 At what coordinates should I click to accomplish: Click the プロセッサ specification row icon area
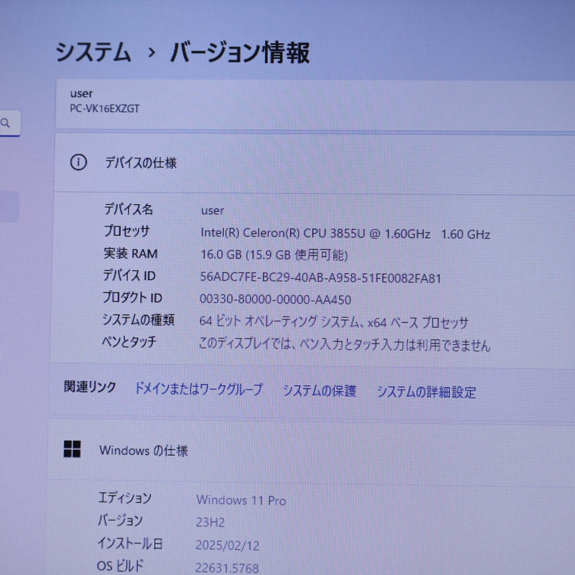click(x=127, y=232)
